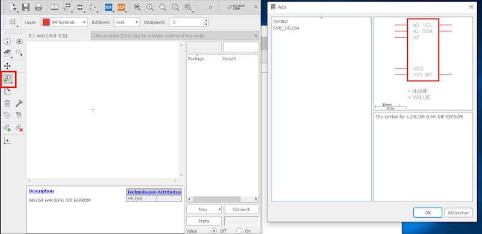
Task: Click the Prefix text field
Action: (x=242, y=221)
